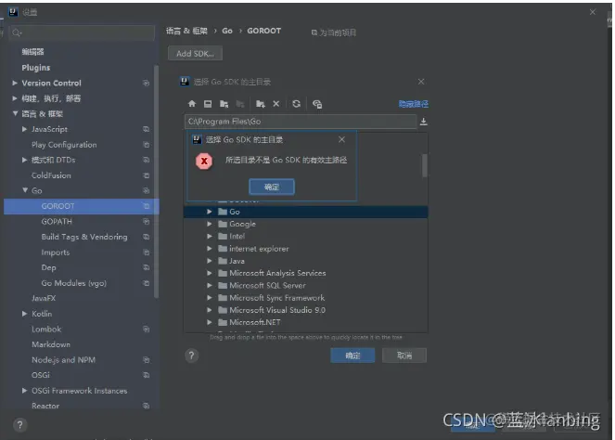Image resolution: width=615 pixels, height=440 pixels.
Task: Click the show hidden files toolbar icon
Action: 317,104
